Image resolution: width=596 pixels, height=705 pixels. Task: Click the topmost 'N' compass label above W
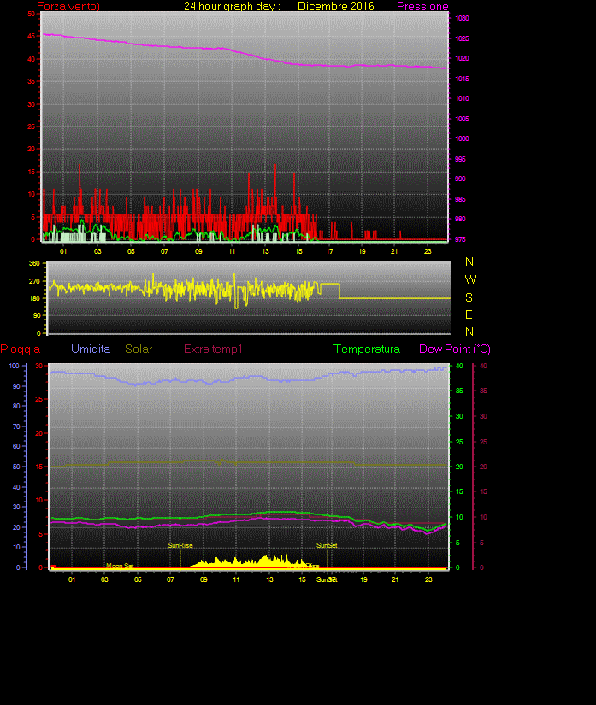click(469, 261)
